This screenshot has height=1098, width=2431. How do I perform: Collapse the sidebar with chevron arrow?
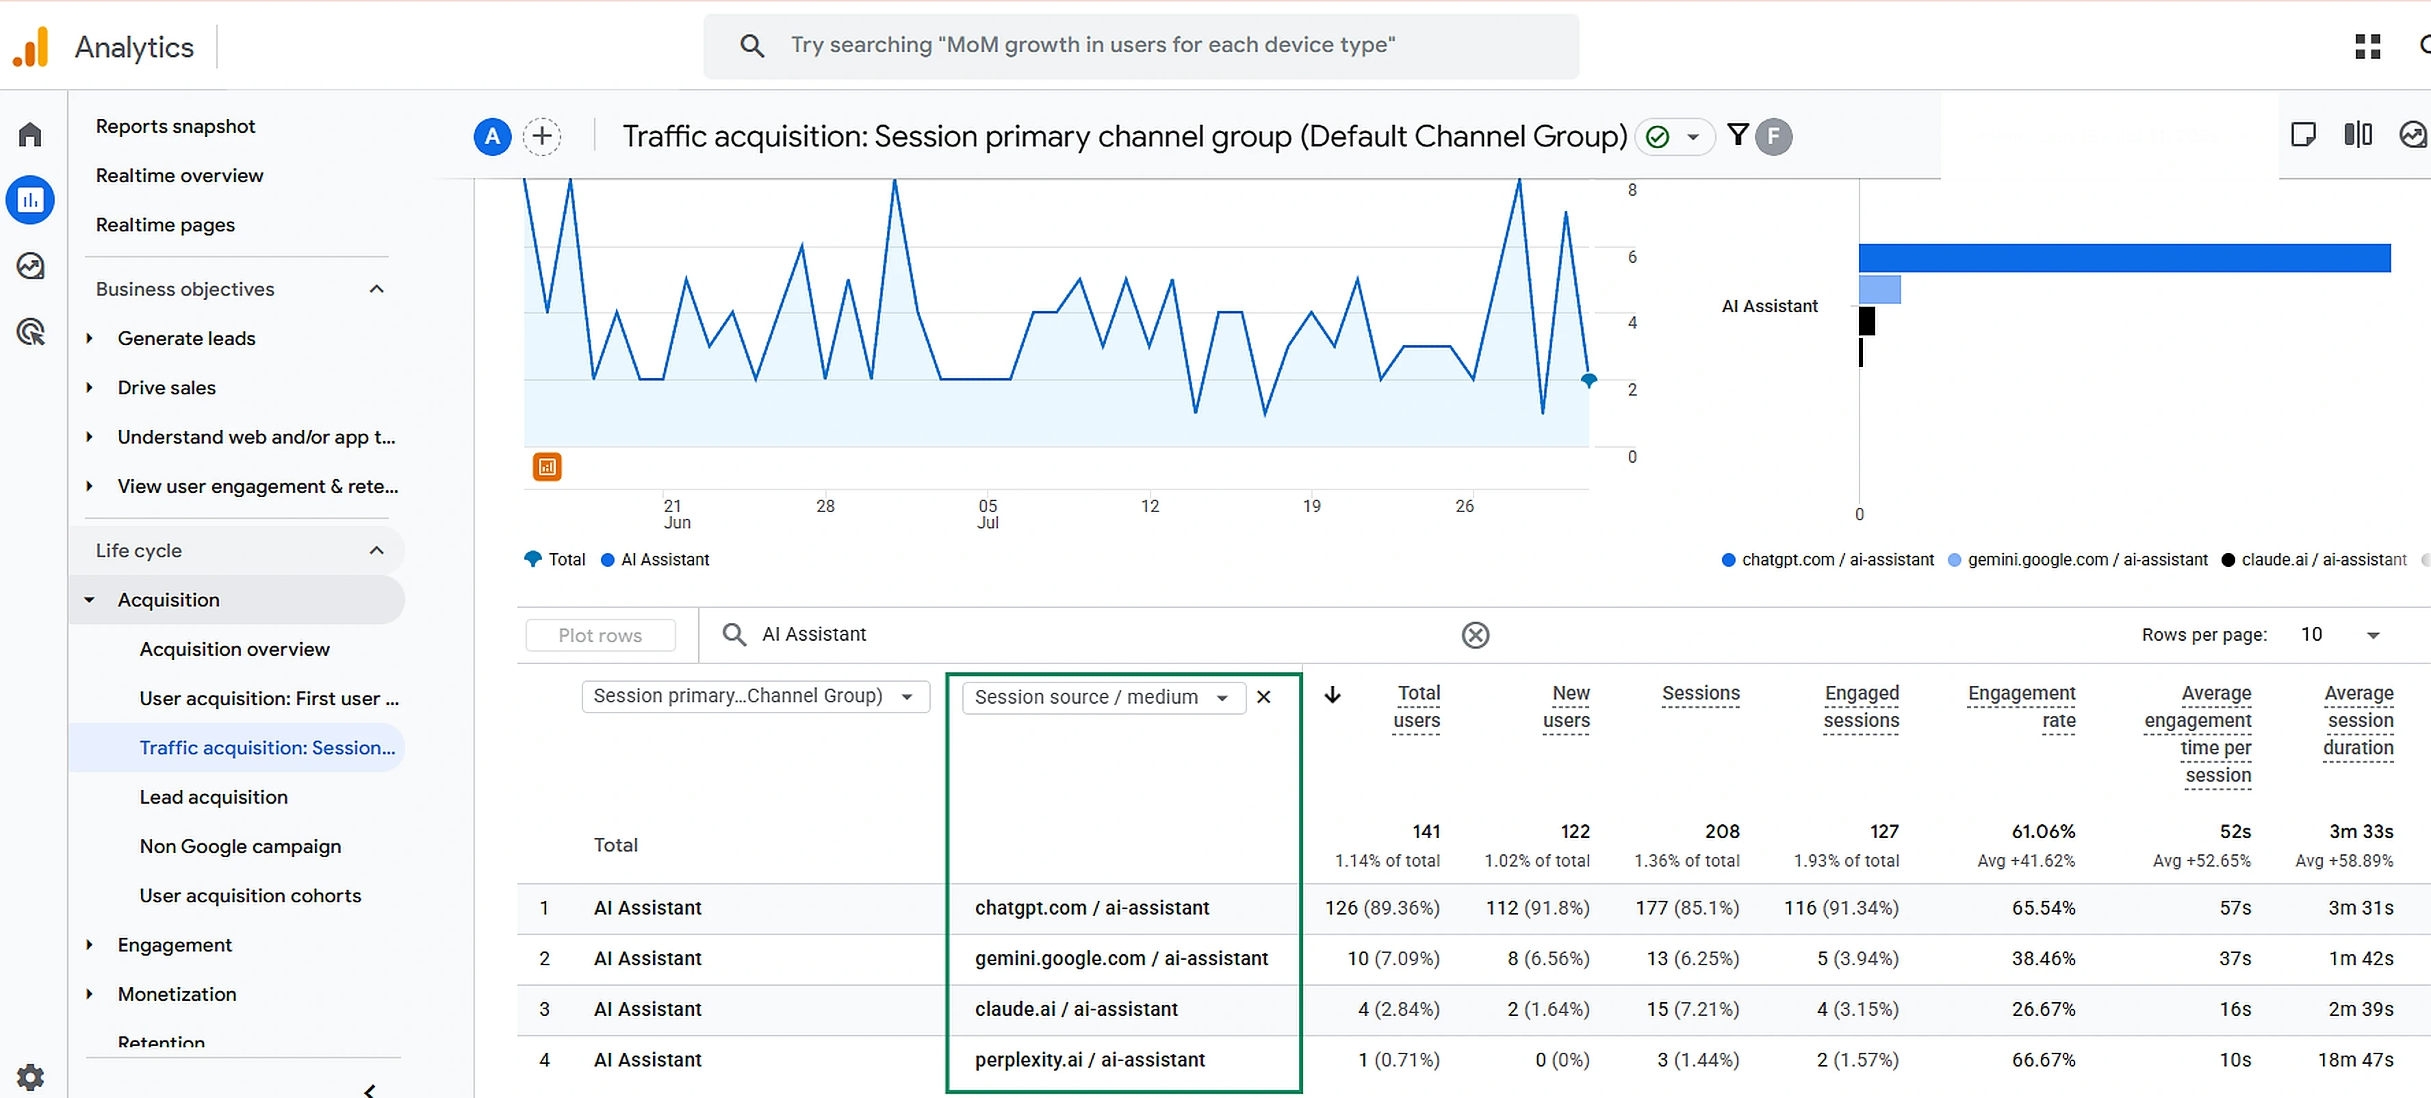coord(370,1091)
